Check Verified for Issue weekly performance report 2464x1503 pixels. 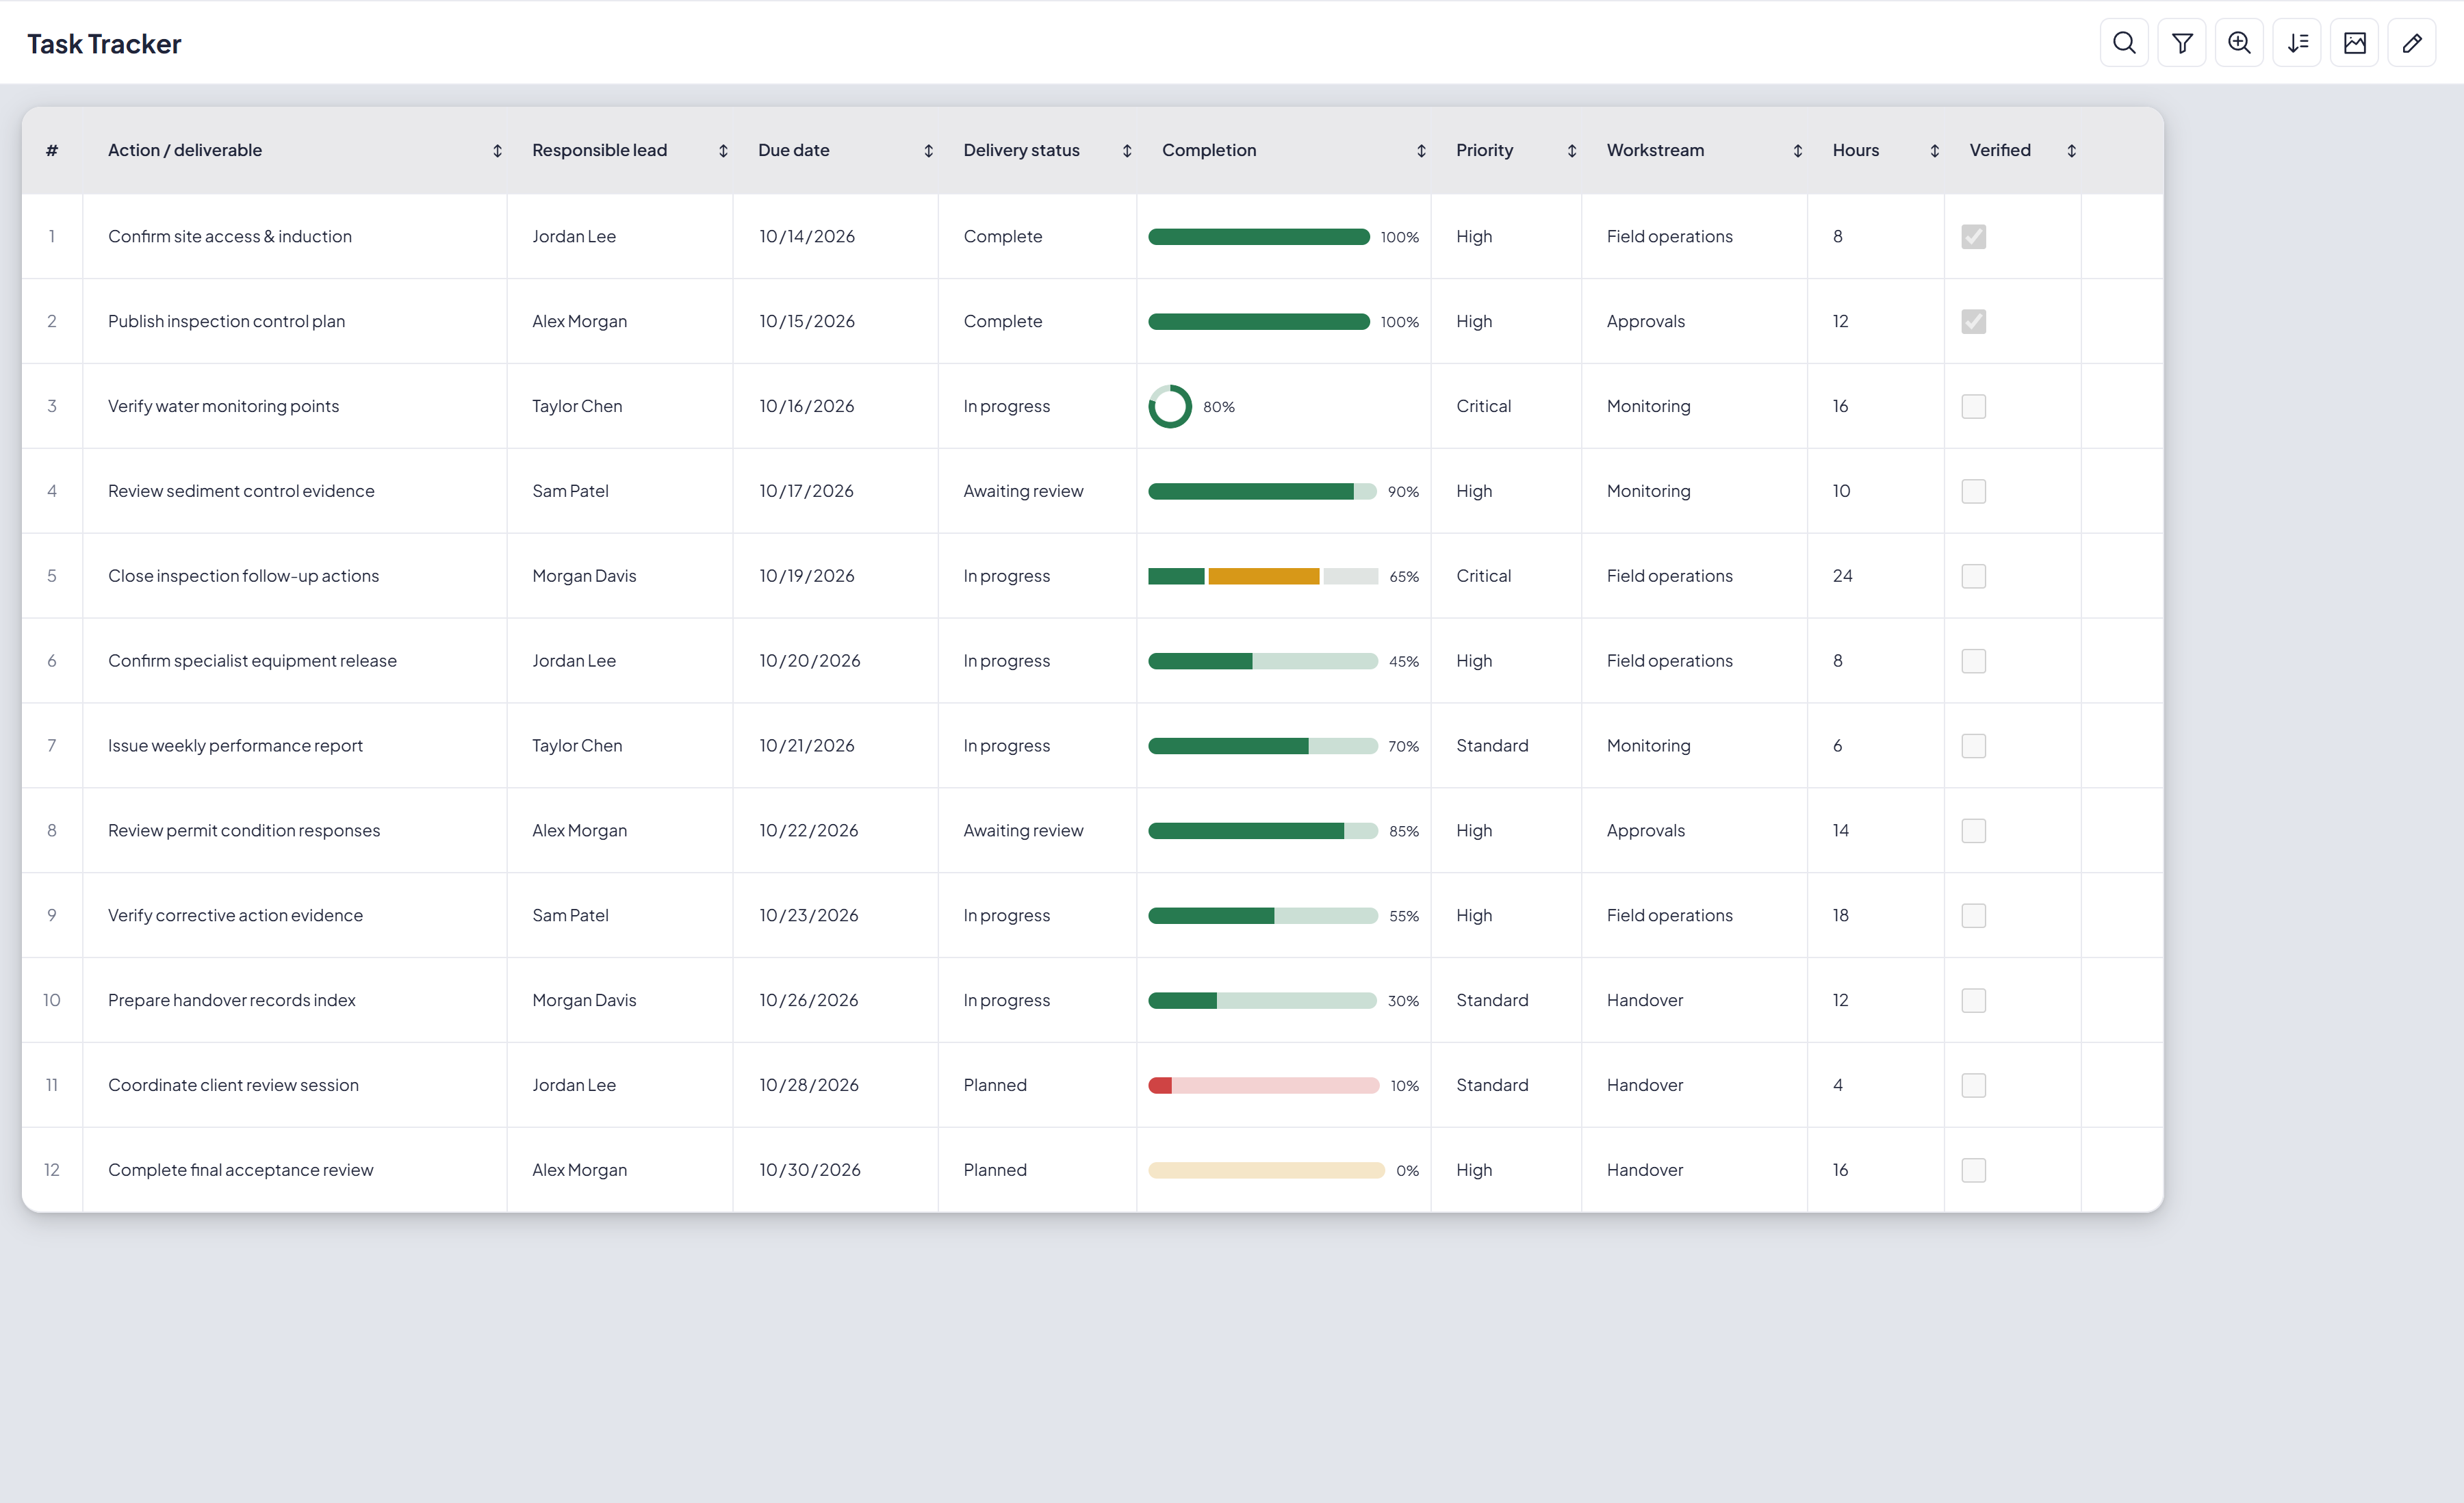[x=1974, y=746]
